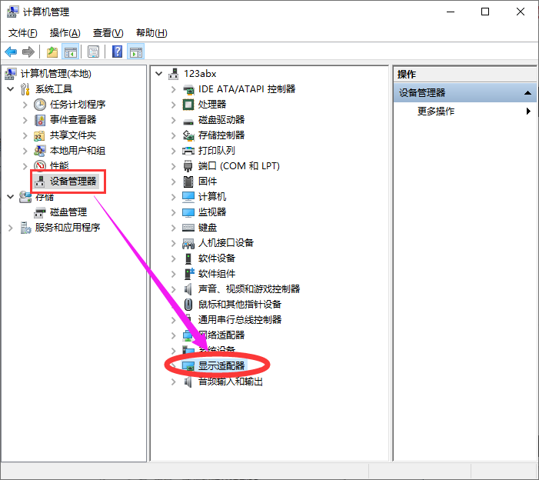Viewport: 539px width, 480px height.
Task: Click the Up one level folder icon
Action: (52, 52)
